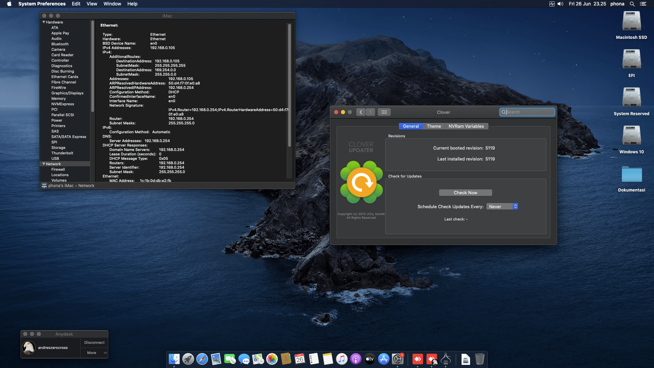
Task: Click iMac detail pane scrollbar
Action: click(289, 85)
